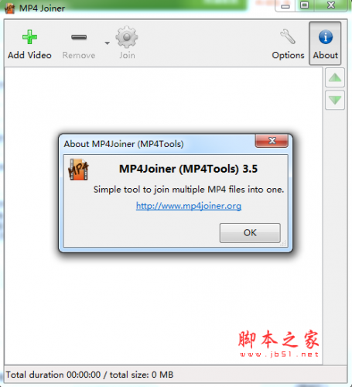Minimize the MP4 Joiner window
This screenshot has height=387, width=352.
[285, 5]
